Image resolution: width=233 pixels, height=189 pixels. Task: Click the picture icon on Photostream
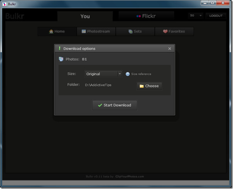coord(84,31)
